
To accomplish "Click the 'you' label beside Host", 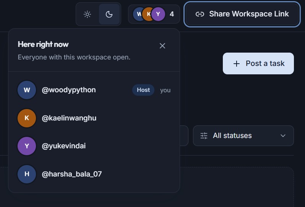I will click(x=165, y=90).
